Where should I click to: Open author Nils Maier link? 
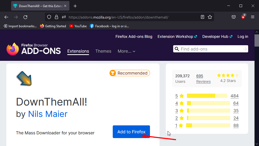point(48,114)
